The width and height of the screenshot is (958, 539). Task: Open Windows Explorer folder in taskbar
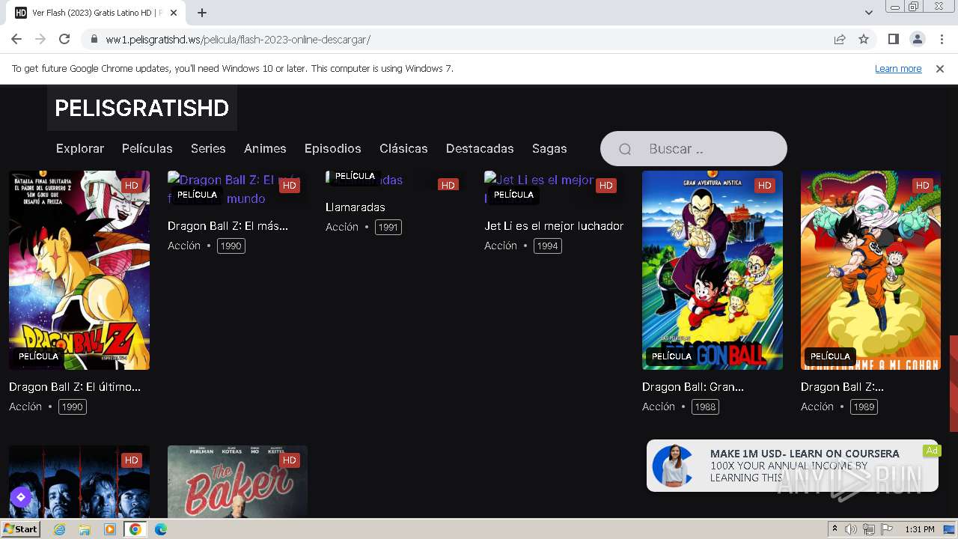coord(85,529)
